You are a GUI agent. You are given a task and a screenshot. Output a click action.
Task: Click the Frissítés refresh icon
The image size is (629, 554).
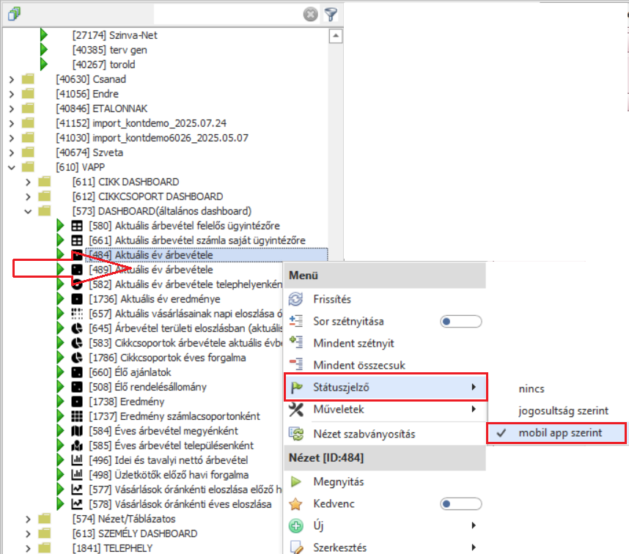pyautogui.click(x=296, y=299)
